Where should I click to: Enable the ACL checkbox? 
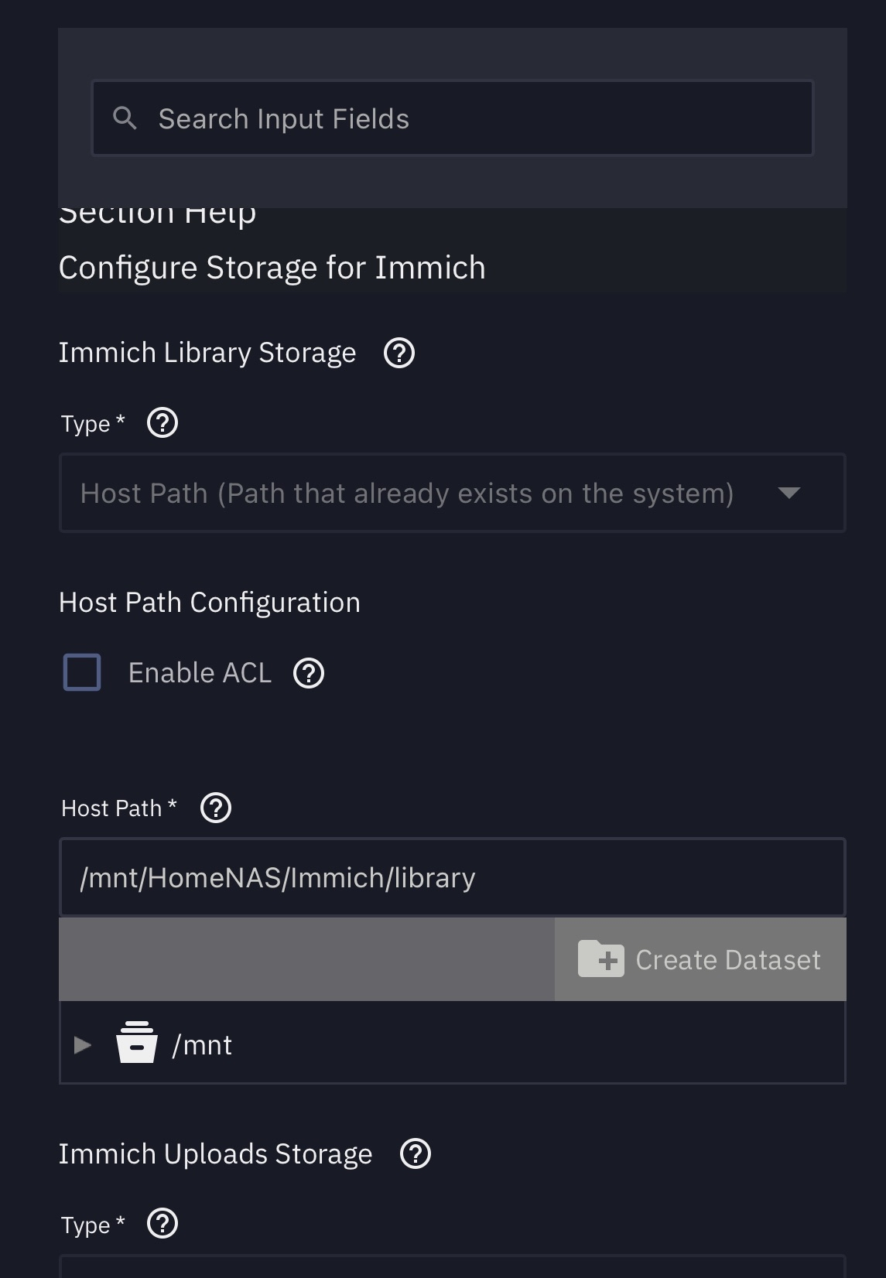(82, 672)
